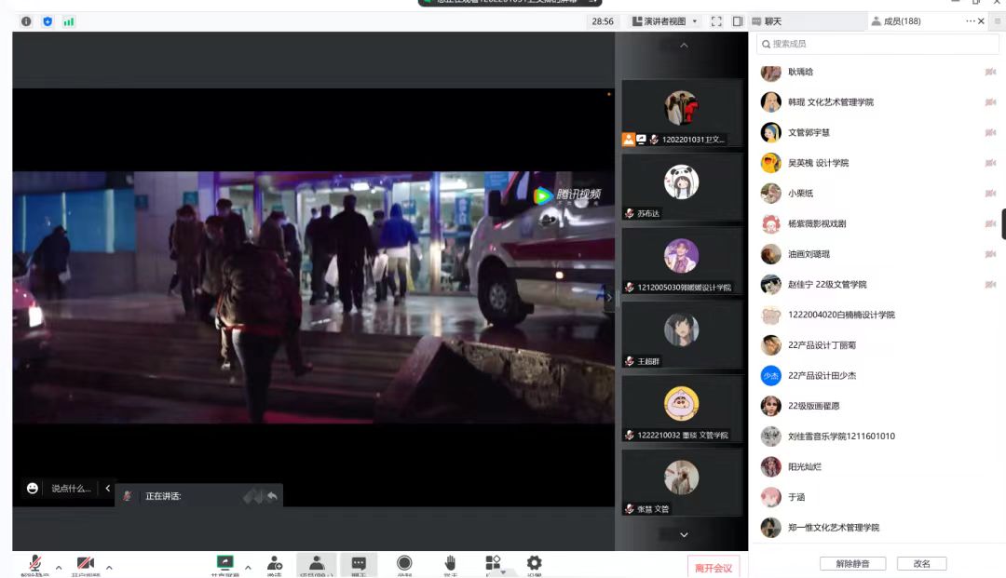The image size is (1006, 578).
Task: Click the muted mic icon for 文管郭宇慧
Action: (x=990, y=133)
